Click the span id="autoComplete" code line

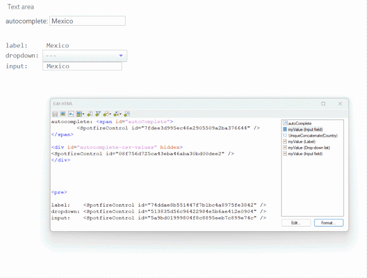112,121
